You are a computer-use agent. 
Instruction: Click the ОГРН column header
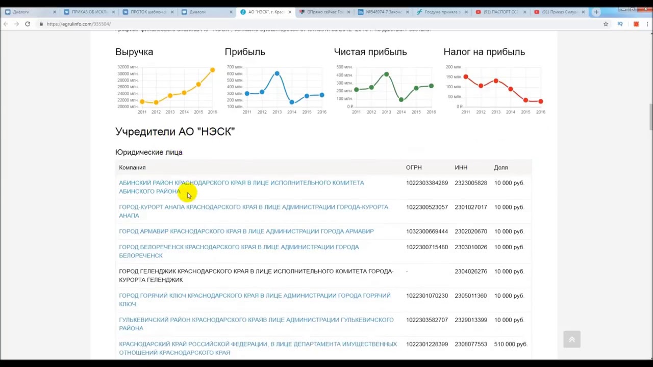414,168
